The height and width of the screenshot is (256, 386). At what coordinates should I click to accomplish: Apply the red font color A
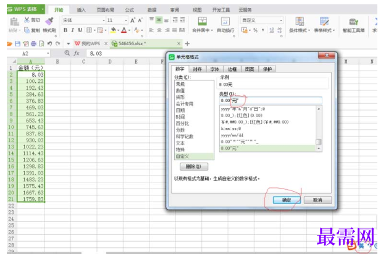point(124,30)
